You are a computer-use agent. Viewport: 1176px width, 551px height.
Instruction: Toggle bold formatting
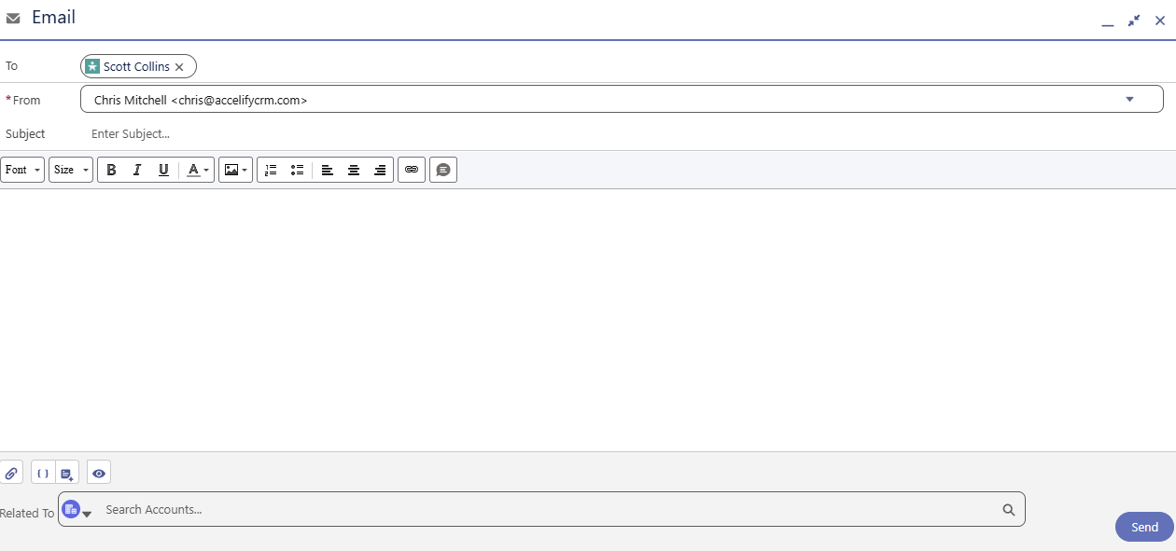tap(111, 170)
